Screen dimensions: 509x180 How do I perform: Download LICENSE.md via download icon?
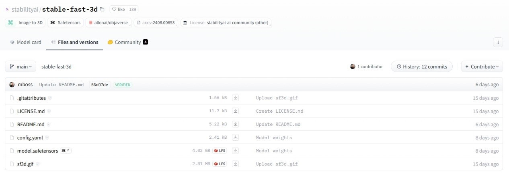pyautogui.click(x=236, y=111)
